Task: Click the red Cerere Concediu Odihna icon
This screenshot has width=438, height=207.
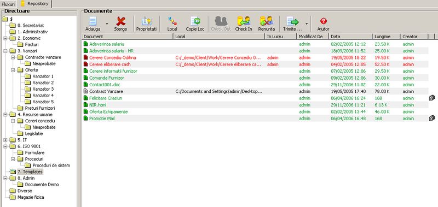Action: (86, 58)
